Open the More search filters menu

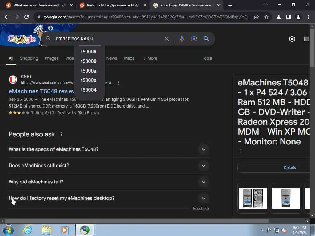point(150,58)
